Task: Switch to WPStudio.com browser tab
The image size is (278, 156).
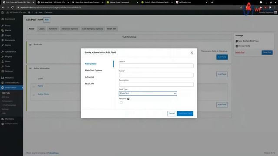Action: click(x=192, y=2)
